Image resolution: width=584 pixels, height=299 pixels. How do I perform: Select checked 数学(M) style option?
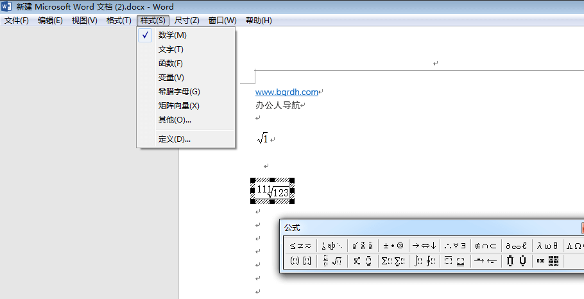tap(186, 35)
